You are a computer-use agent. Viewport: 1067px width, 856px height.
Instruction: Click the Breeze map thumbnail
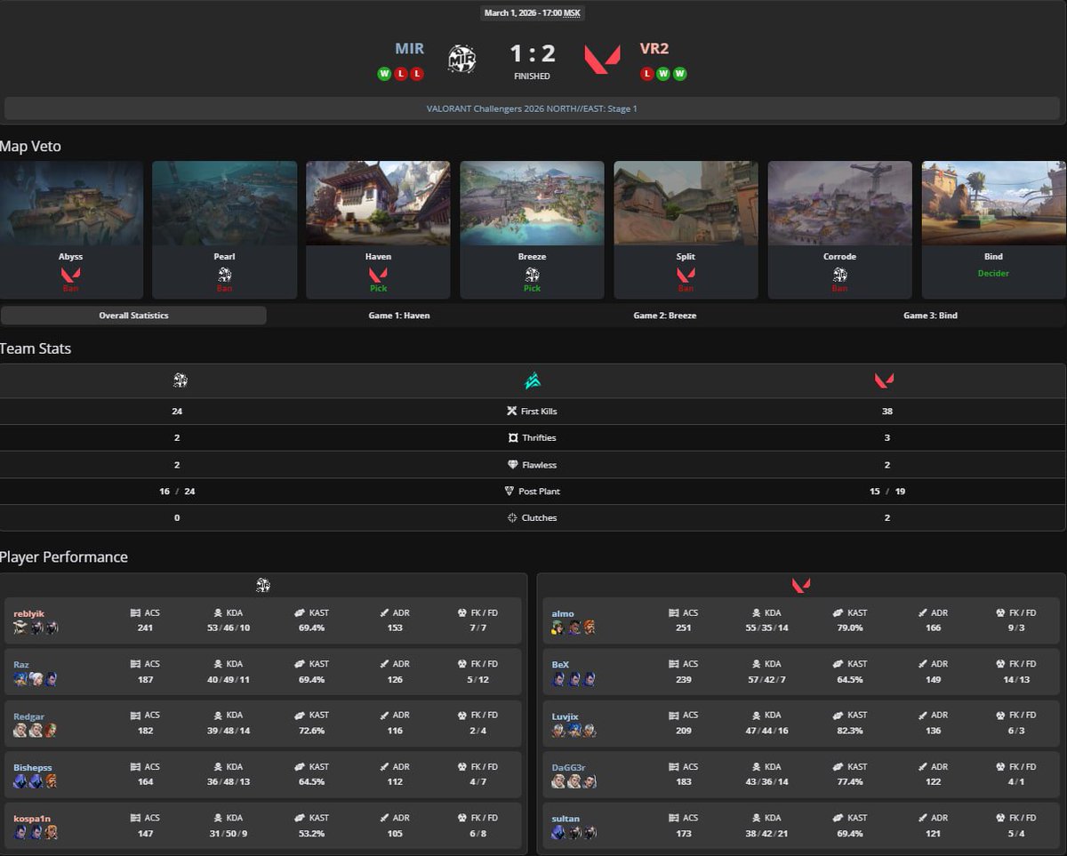(x=532, y=203)
